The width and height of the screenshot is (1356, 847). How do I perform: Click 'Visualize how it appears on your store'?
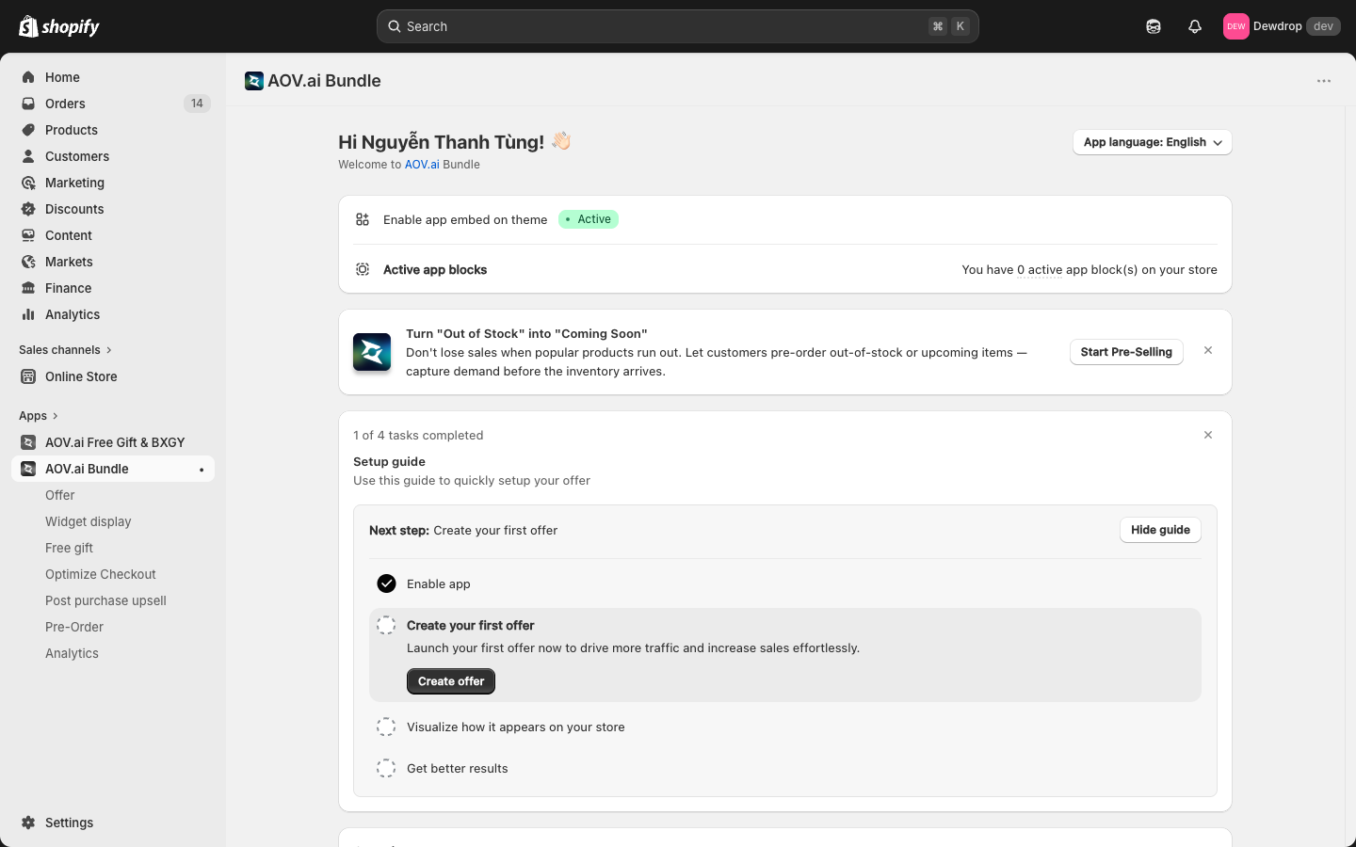click(x=516, y=727)
